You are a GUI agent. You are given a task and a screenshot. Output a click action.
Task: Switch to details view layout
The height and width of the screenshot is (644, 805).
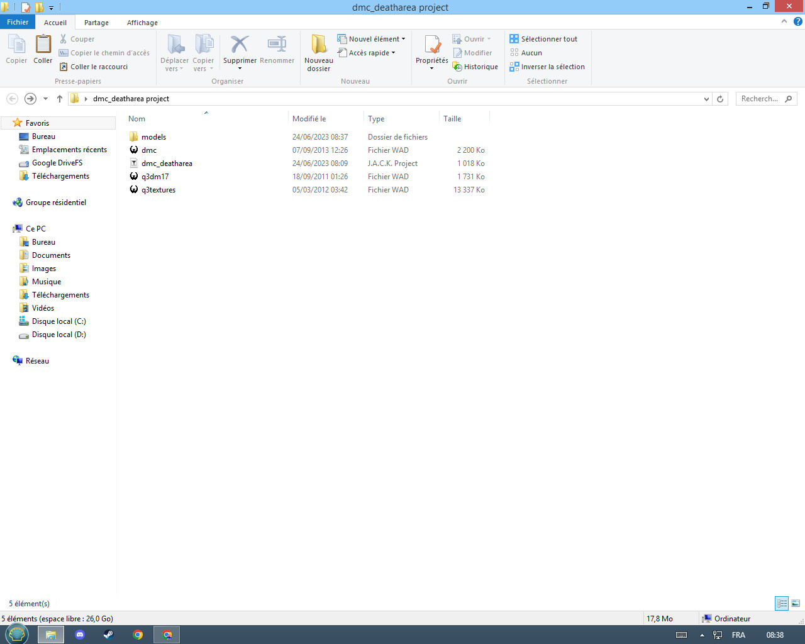click(782, 604)
